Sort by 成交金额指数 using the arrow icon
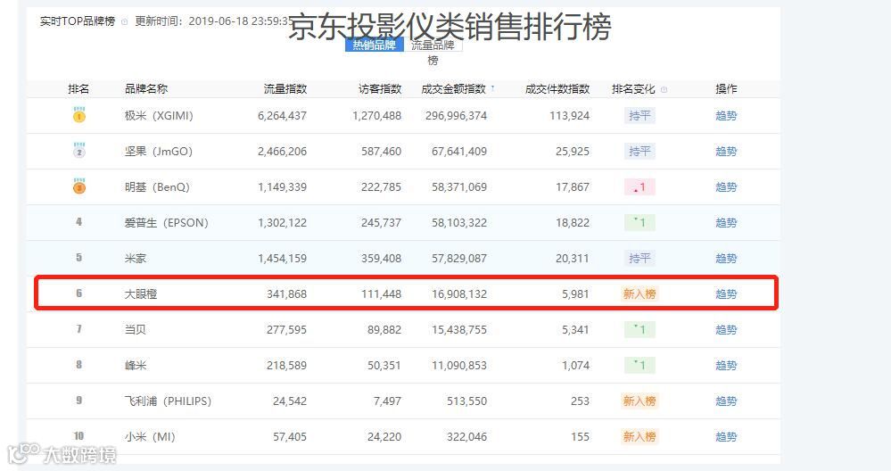 [x=492, y=88]
